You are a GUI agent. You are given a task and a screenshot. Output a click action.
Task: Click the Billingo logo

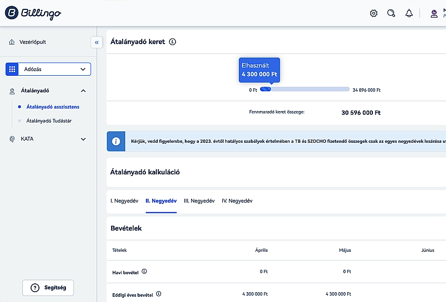(x=33, y=13)
